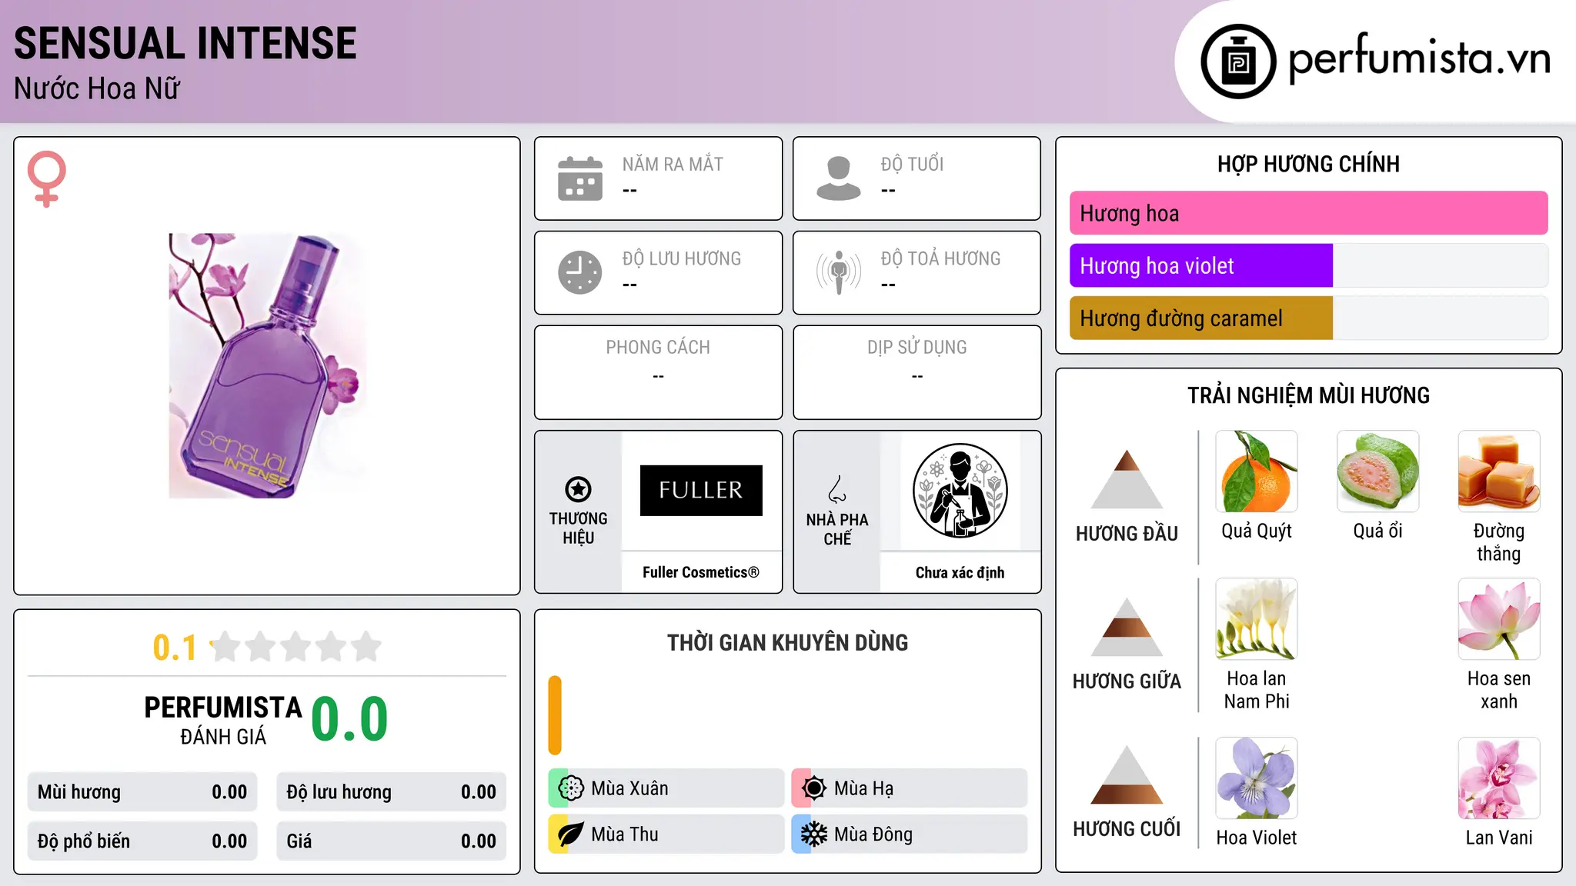Click the Hương cuối pyramid icon
Viewport: 1576px width, 886px height.
click(x=1127, y=774)
